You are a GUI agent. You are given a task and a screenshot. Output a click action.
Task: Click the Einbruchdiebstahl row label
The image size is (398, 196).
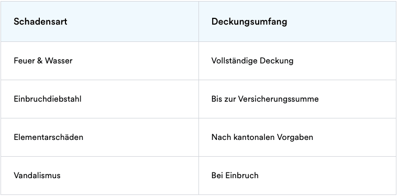pyautogui.click(x=48, y=99)
